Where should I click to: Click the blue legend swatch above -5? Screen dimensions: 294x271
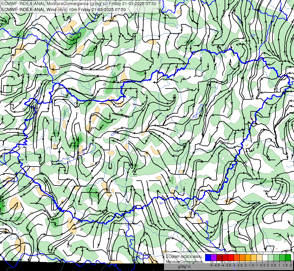pyautogui.click(x=208, y=257)
